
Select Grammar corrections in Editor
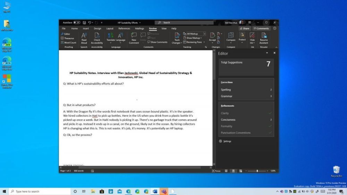point(246,96)
